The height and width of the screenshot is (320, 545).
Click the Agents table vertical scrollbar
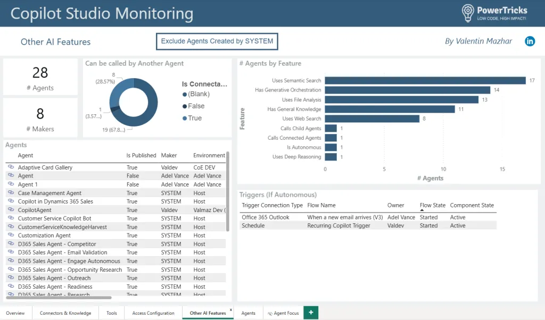point(228,191)
